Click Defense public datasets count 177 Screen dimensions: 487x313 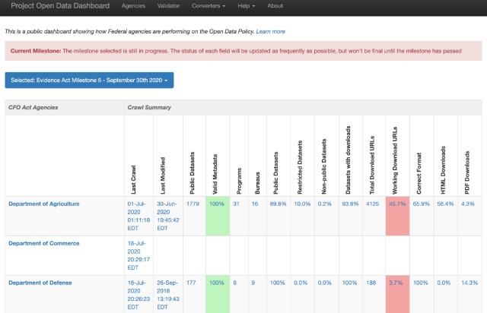(x=191, y=283)
